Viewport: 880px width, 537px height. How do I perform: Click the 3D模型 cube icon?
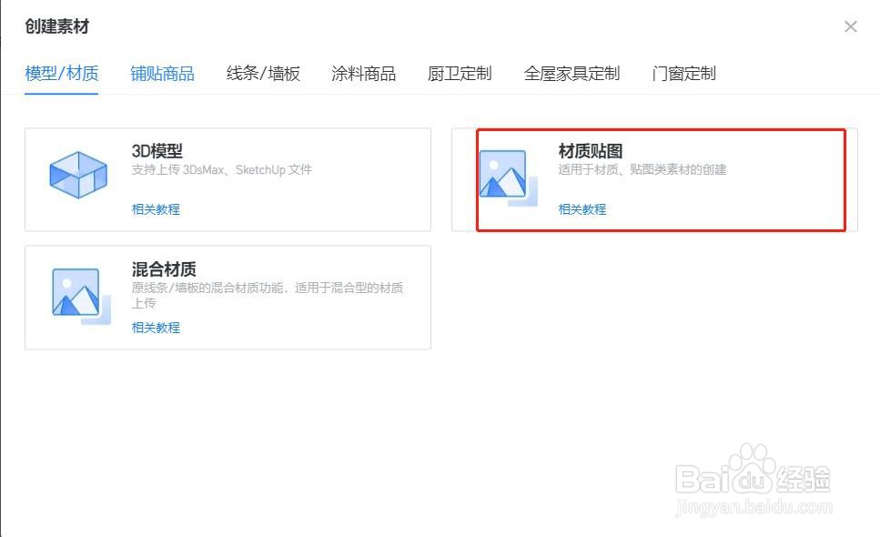tap(78, 175)
